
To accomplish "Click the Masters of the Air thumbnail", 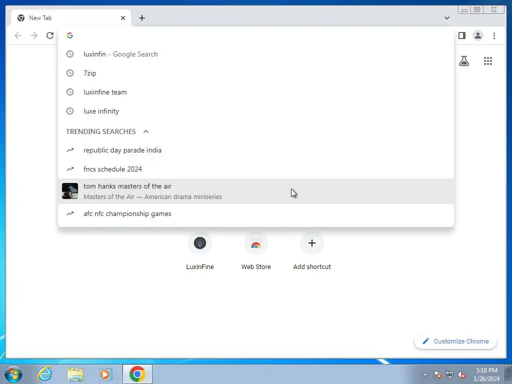I will click(x=70, y=191).
